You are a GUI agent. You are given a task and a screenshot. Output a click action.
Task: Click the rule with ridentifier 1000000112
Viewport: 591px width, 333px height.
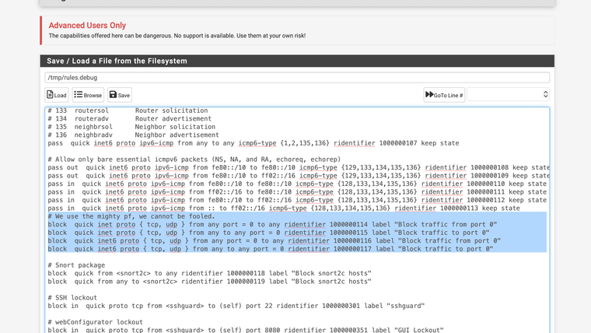pyautogui.click(x=297, y=200)
